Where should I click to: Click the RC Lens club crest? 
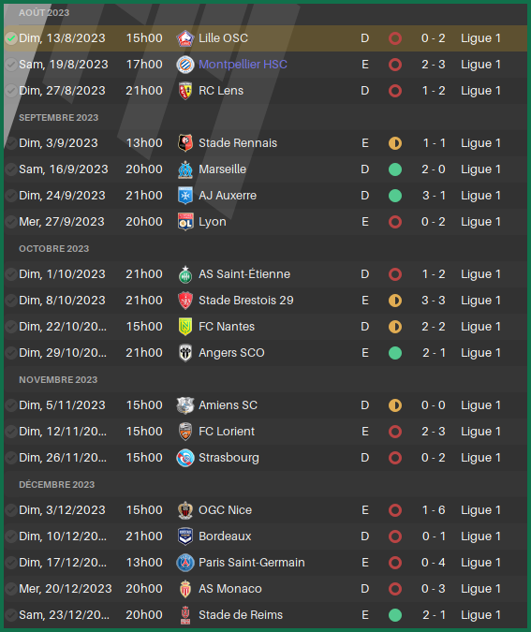[x=185, y=91]
